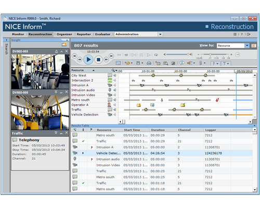This screenshot has width=260, height=208.
Task: Sort results by Logger column
Action: pyautogui.click(x=211, y=130)
